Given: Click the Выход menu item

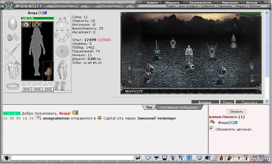Looking at the screenshot, I should pos(252,2).
